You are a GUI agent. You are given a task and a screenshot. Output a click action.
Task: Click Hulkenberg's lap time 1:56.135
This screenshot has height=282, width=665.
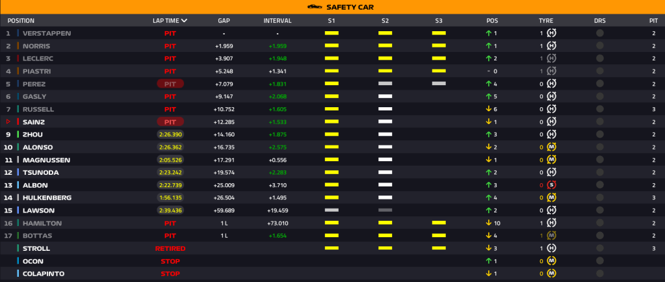click(170, 198)
